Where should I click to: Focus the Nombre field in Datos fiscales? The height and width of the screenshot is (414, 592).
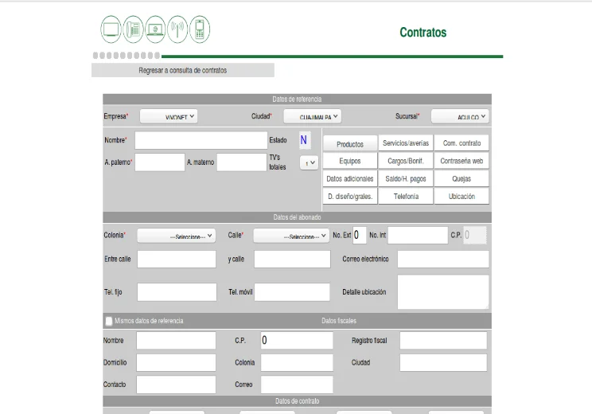coord(176,340)
